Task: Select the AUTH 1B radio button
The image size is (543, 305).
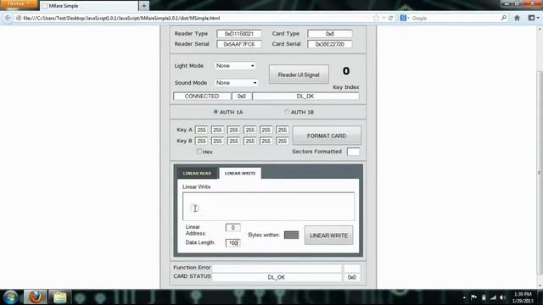Action: [x=287, y=112]
